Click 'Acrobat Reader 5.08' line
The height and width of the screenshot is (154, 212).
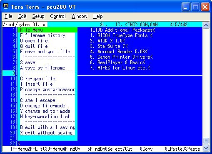(119, 52)
